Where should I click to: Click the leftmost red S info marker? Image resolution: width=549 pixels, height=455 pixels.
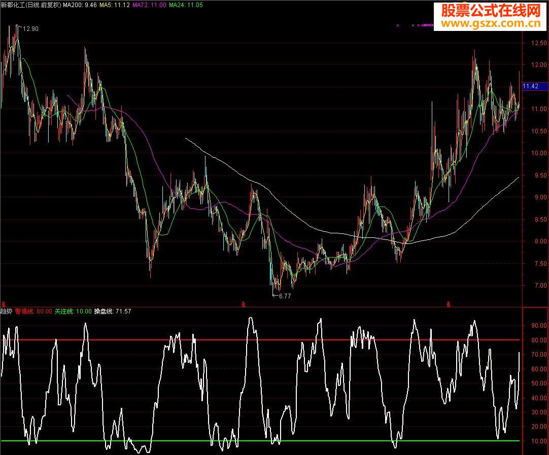pyautogui.click(x=4, y=304)
